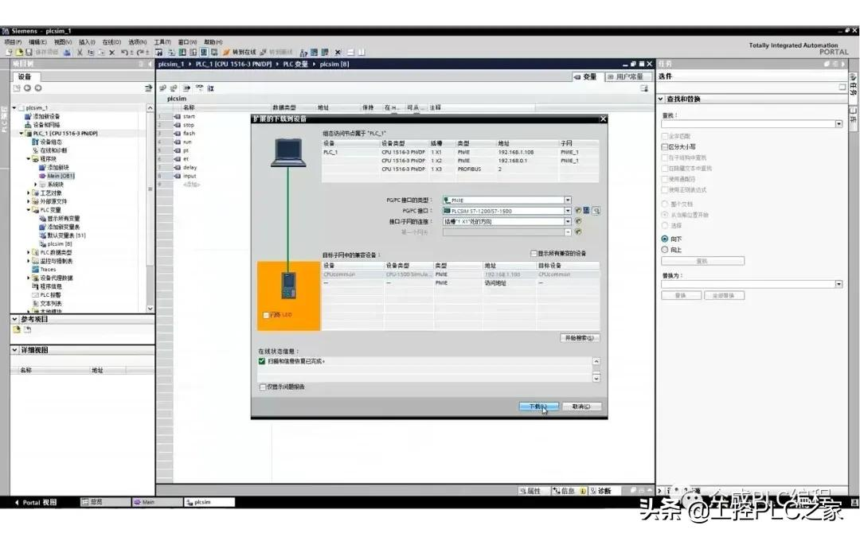Click the refresh icon next to PG/PC interface
Image resolution: width=860 pixels, height=537 pixels.
pos(578,210)
